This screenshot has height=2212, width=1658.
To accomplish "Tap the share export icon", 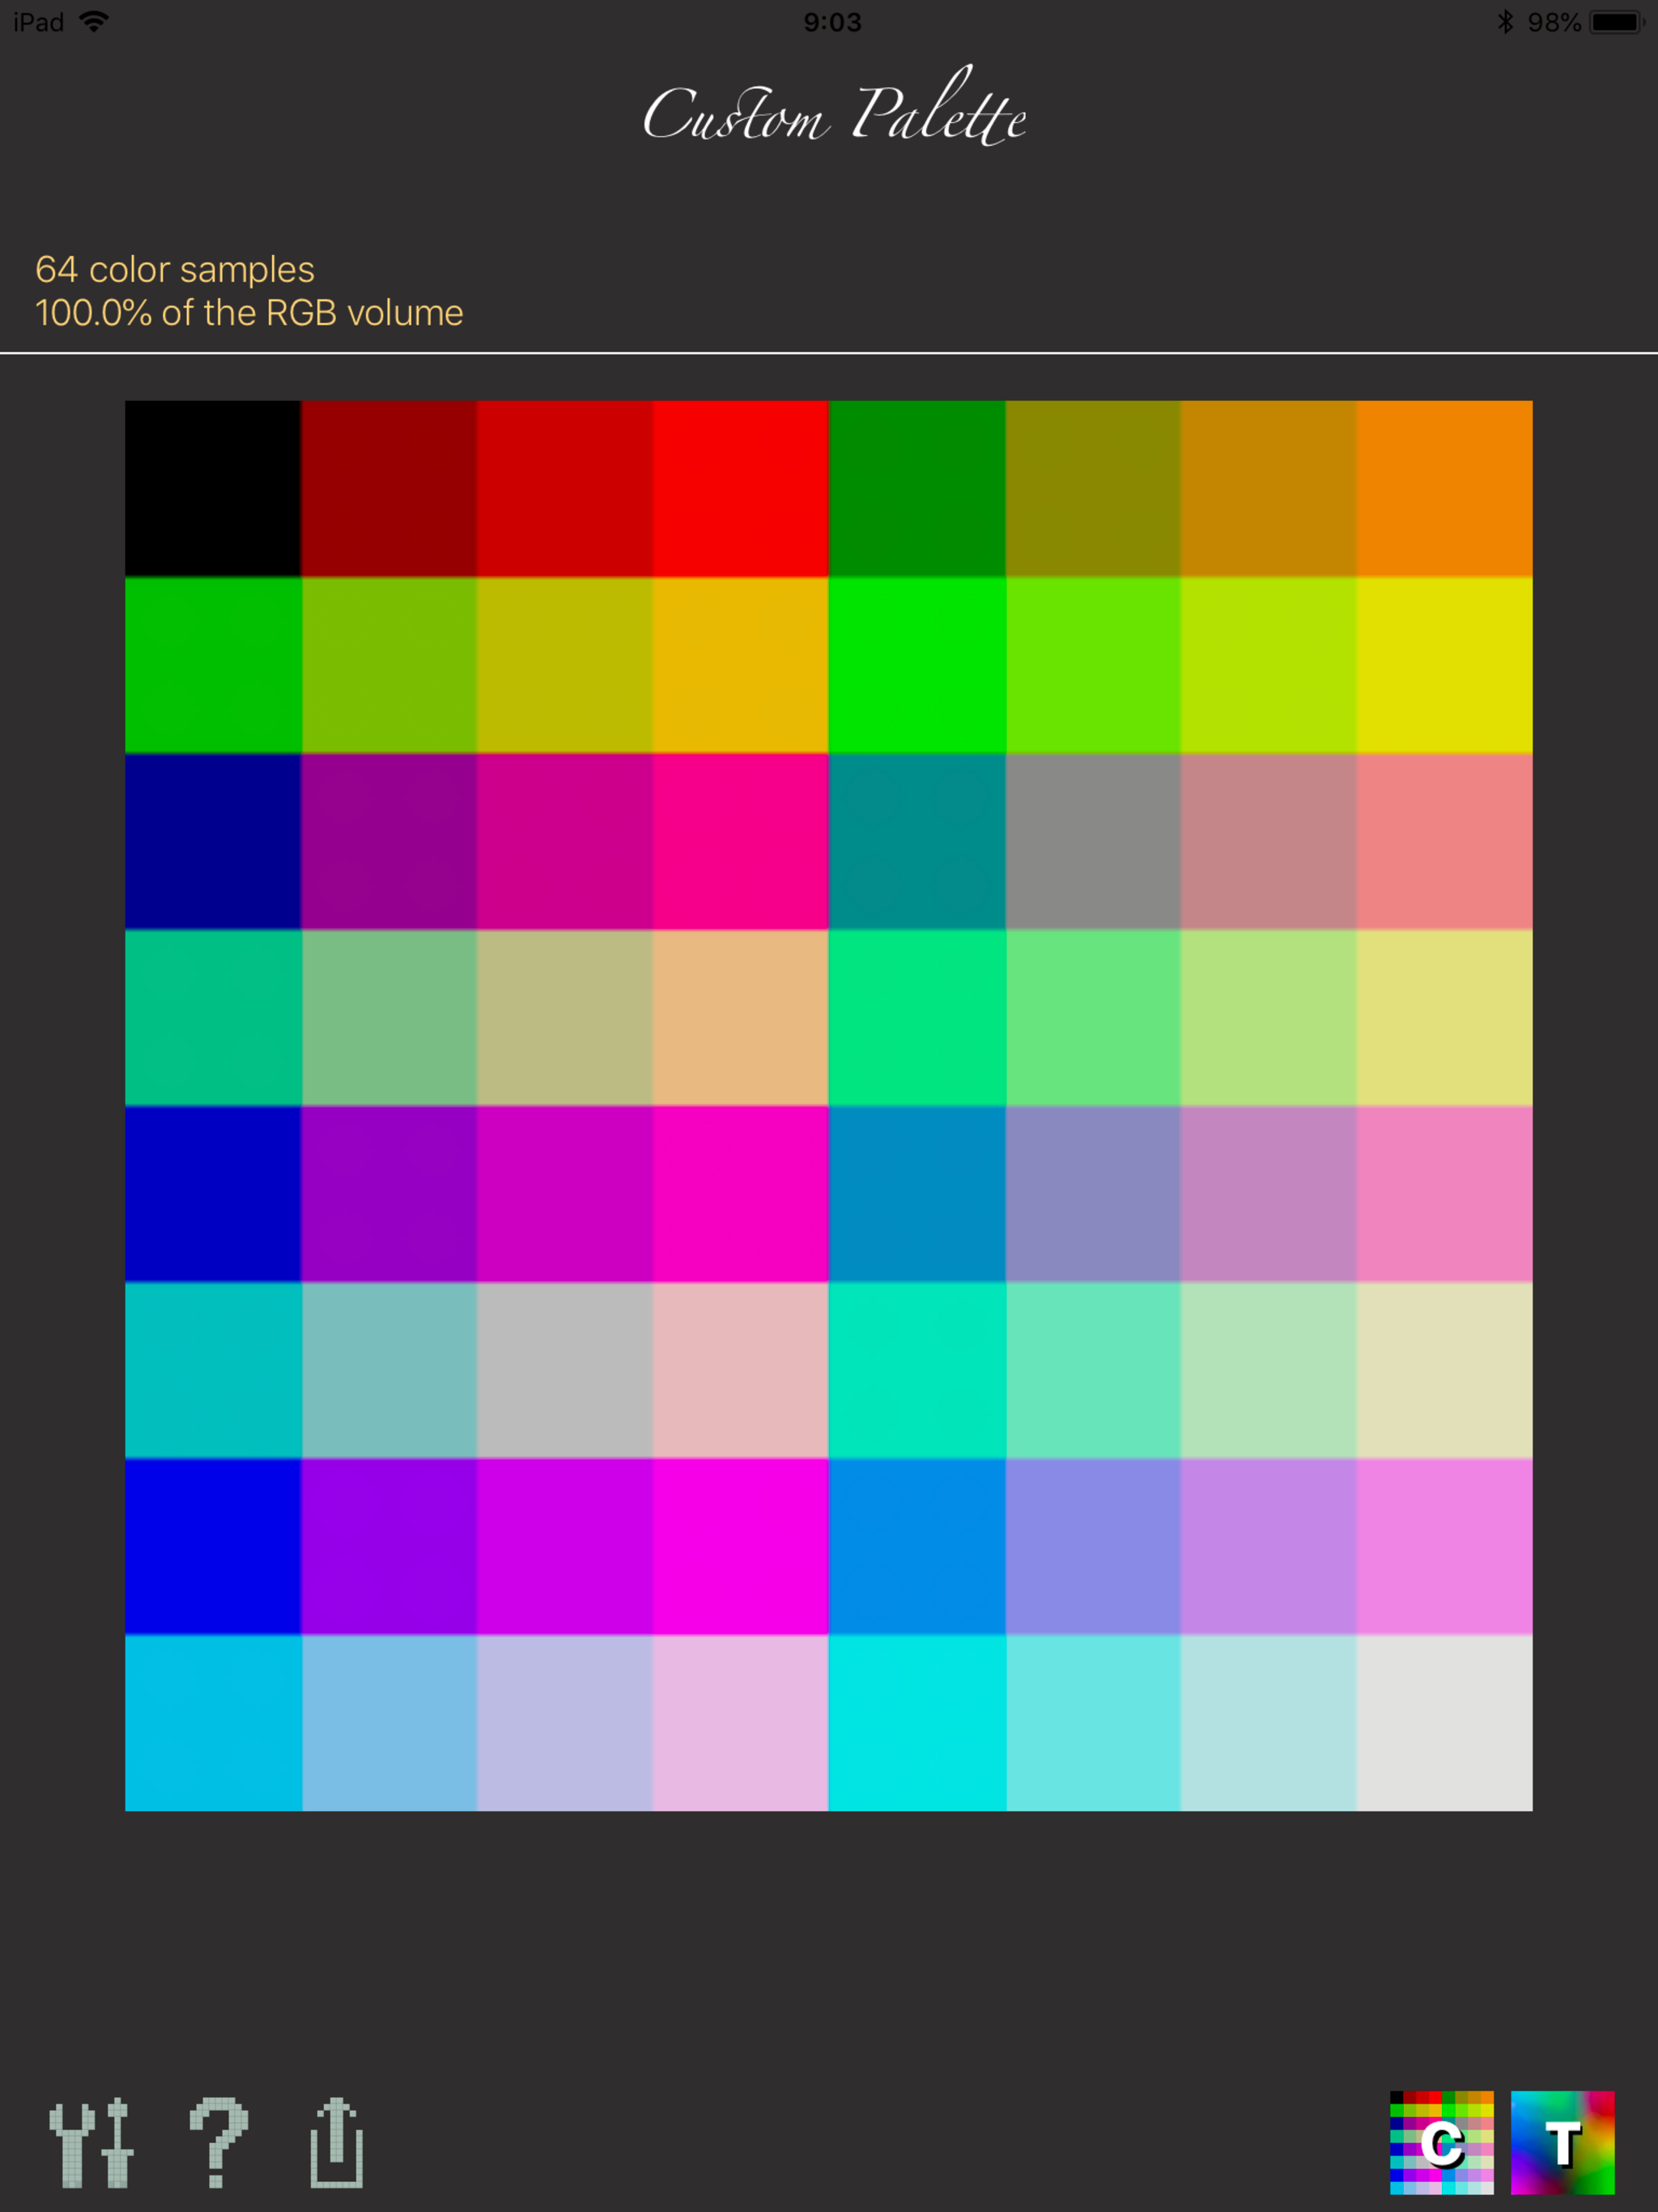I will pyautogui.click(x=337, y=2143).
